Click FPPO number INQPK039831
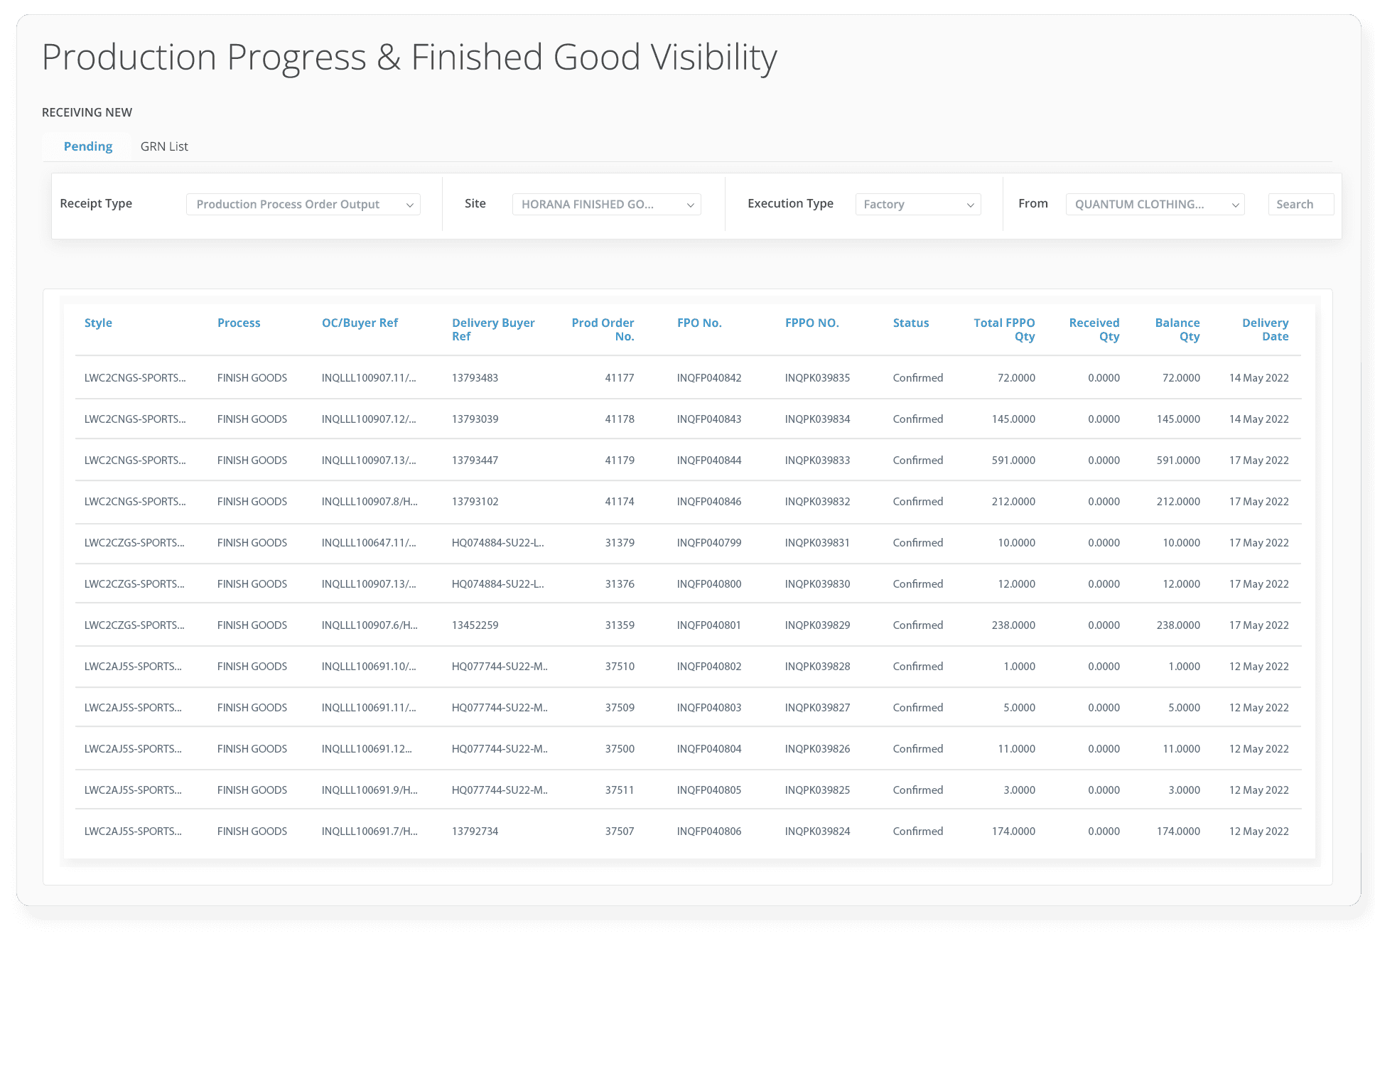 tap(817, 543)
